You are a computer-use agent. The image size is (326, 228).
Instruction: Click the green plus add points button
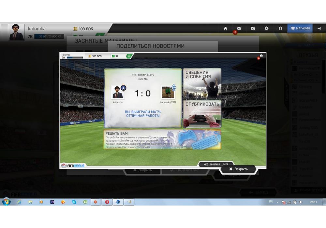point(129,56)
